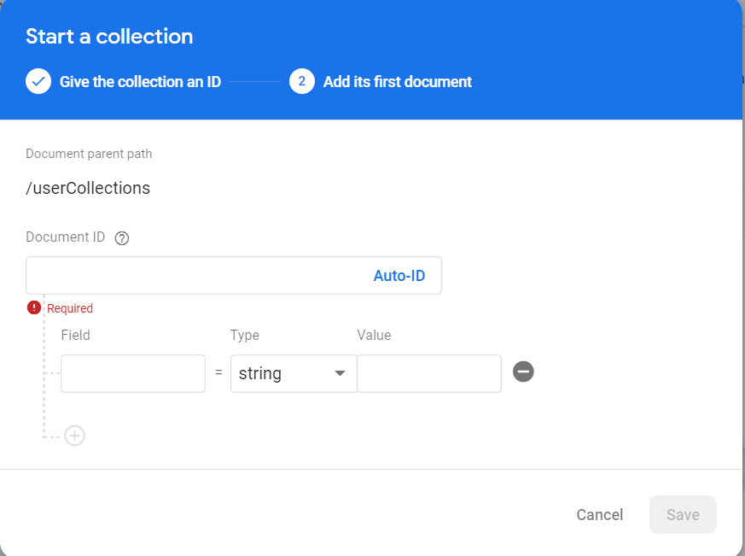Click the Required error message text
This screenshot has height=556, width=745.
click(x=70, y=308)
